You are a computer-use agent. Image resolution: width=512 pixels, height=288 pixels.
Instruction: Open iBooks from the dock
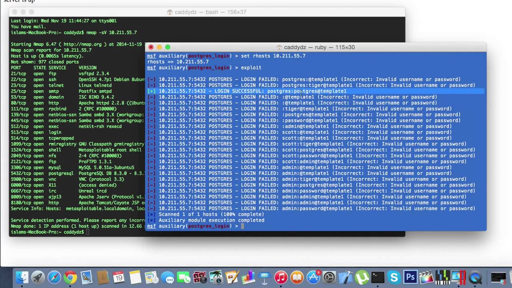pyautogui.click(x=297, y=277)
